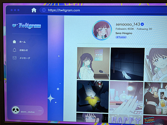Open the messages envelope icon

[x=15, y=58]
